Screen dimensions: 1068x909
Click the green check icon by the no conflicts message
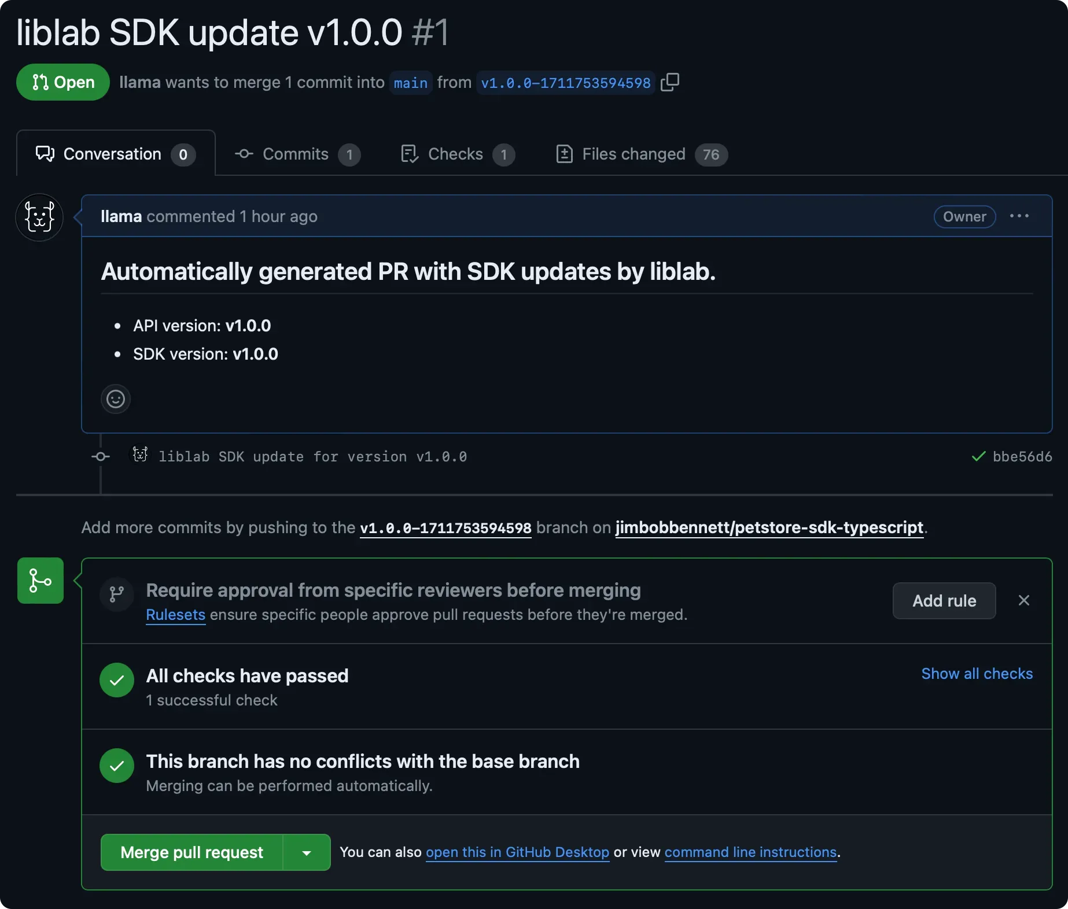pyautogui.click(x=117, y=766)
